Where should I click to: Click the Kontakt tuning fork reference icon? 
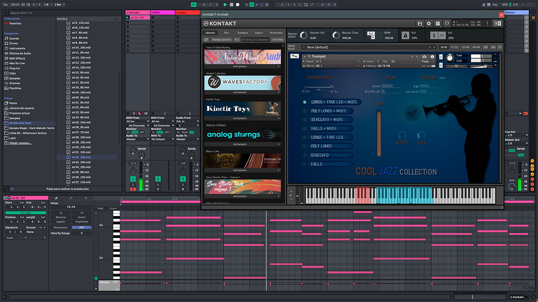434,35
